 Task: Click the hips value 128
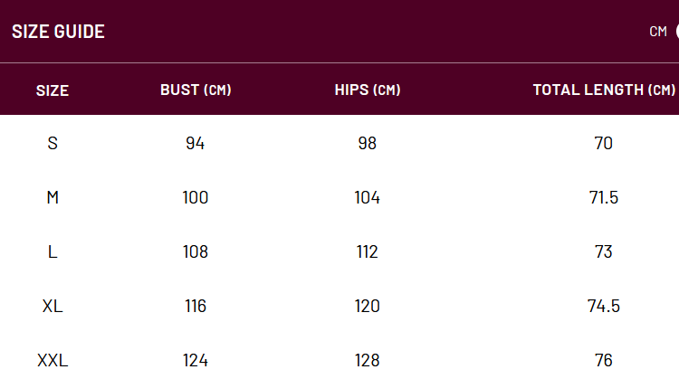[x=368, y=360]
